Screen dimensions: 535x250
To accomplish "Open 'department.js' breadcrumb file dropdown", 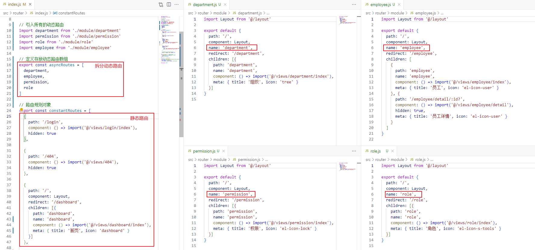I will tap(250, 13).
